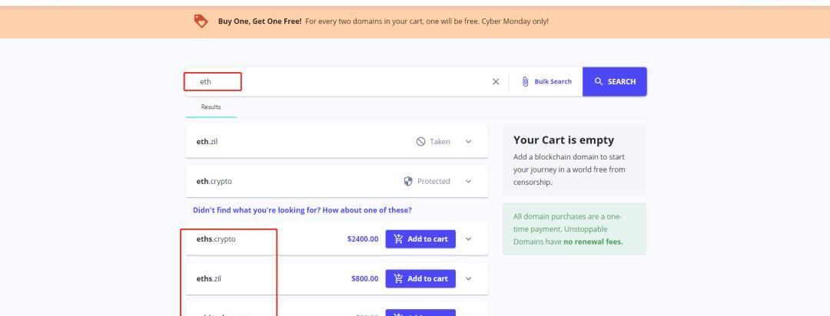The height and width of the screenshot is (316, 830).
Task: Expand the eths.crypto row chevron
Action: coord(468,239)
